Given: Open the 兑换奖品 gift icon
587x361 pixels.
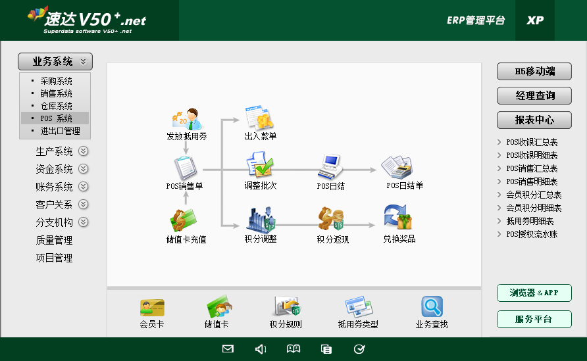Looking at the screenshot, I should click(x=398, y=217).
